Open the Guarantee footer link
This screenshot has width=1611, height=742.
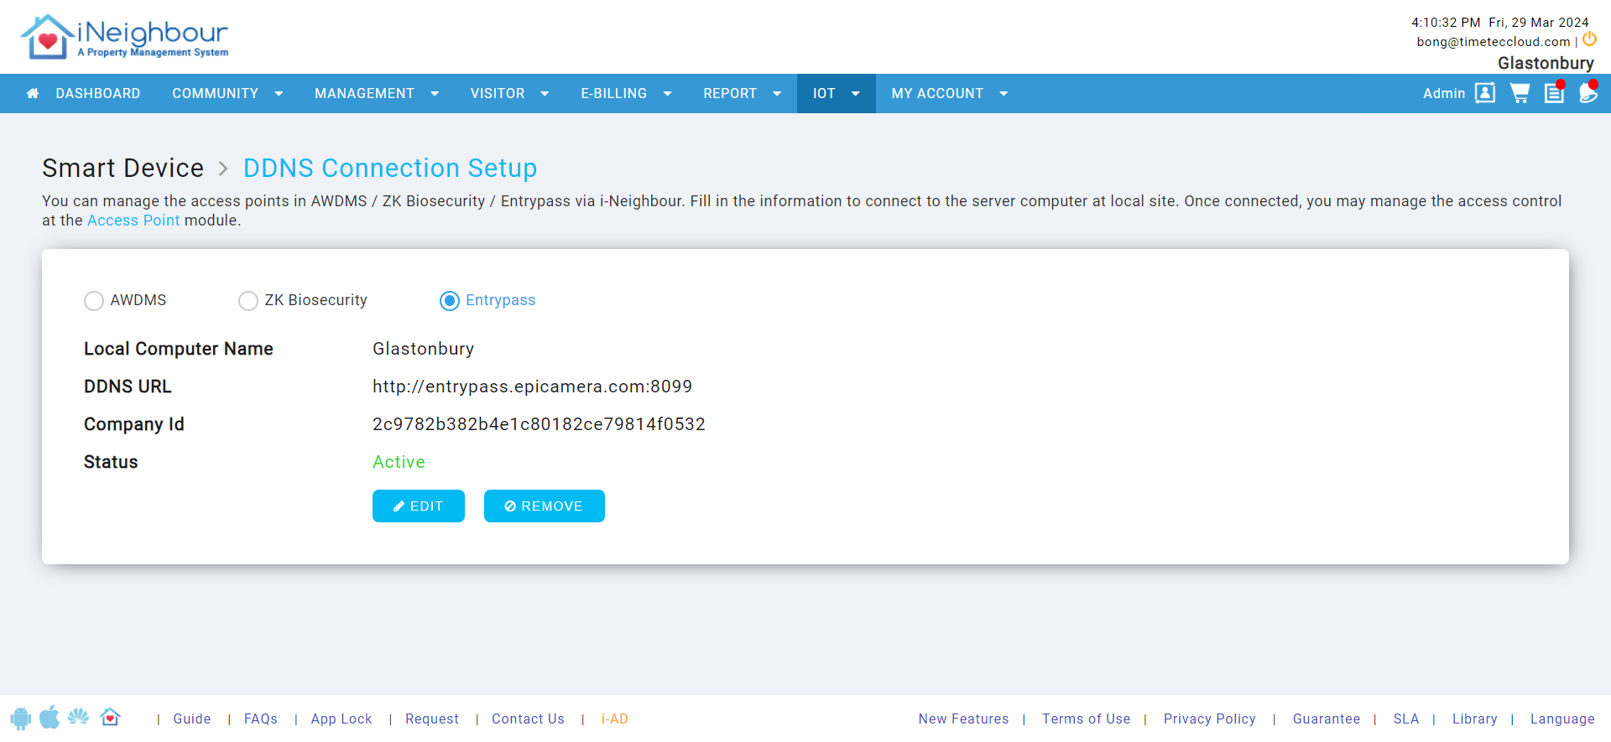coord(1327,719)
